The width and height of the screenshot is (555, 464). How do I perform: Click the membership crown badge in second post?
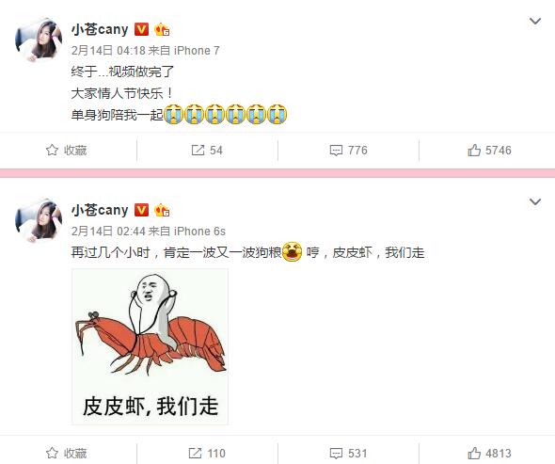[162, 210]
